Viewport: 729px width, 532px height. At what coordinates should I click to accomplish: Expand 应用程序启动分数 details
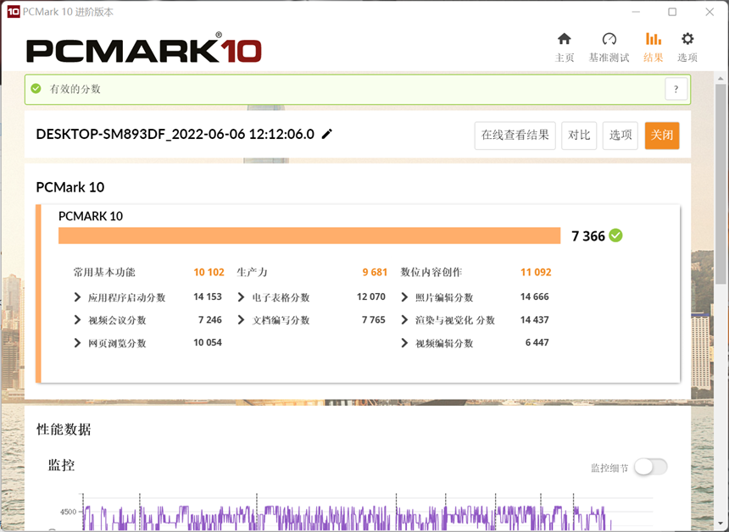[x=77, y=296]
